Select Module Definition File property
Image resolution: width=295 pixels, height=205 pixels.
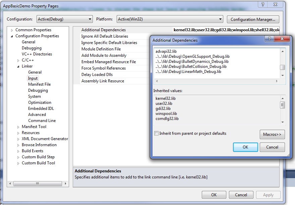click(101, 49)
